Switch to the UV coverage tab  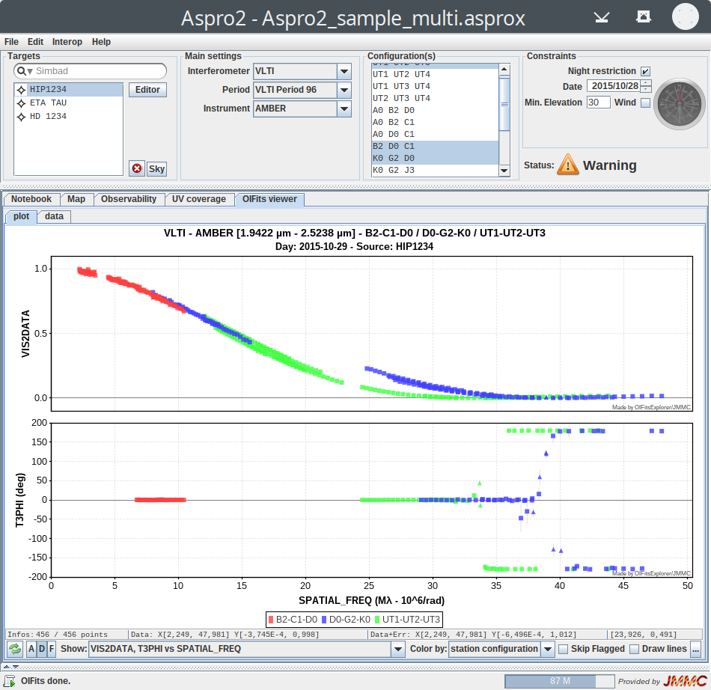[x=198, y=199]
